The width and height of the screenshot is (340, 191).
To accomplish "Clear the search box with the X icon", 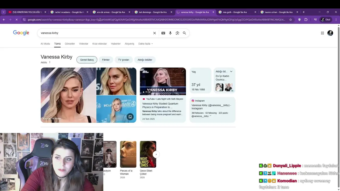I will click(155, 33).
